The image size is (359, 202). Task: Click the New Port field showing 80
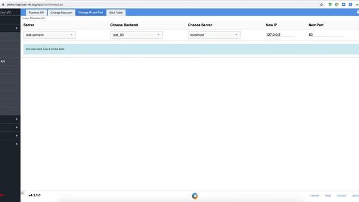point(326,35)
